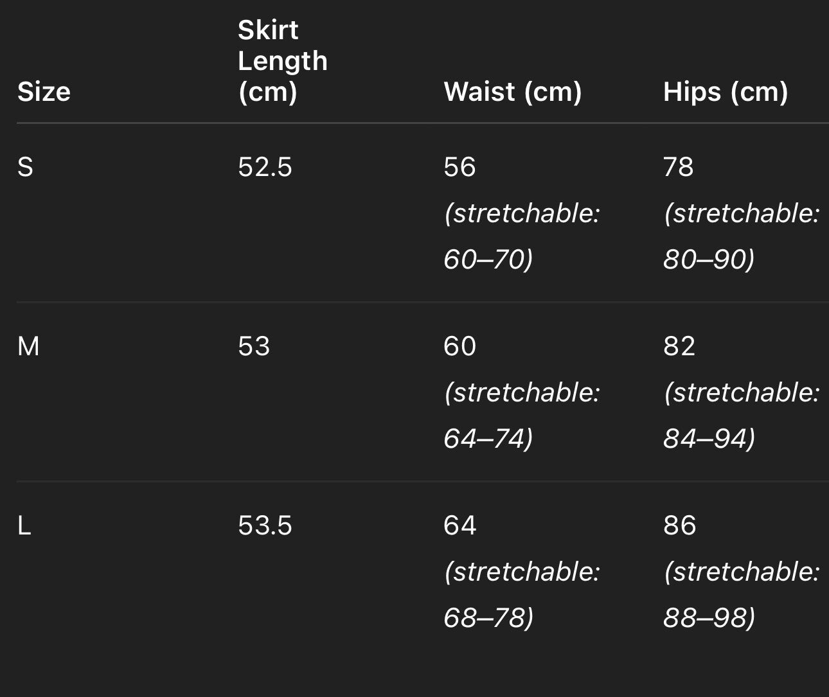Select the size M row label
Viewport: 829px width, 697px height.
28,346
